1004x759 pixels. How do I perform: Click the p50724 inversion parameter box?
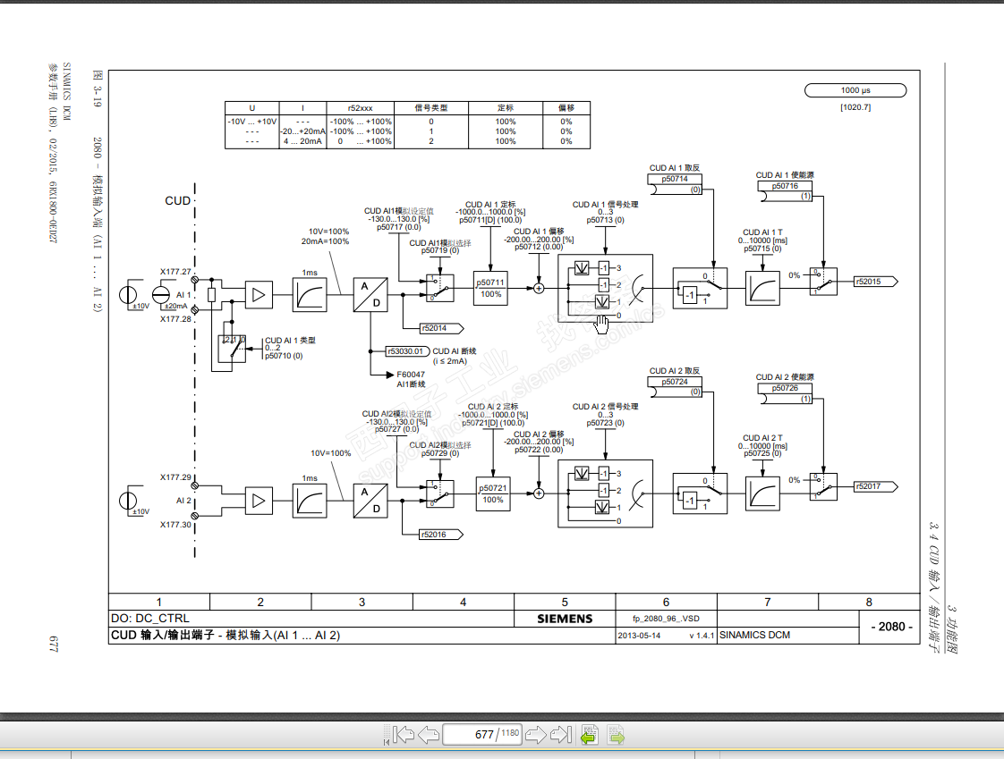point(675,382)
